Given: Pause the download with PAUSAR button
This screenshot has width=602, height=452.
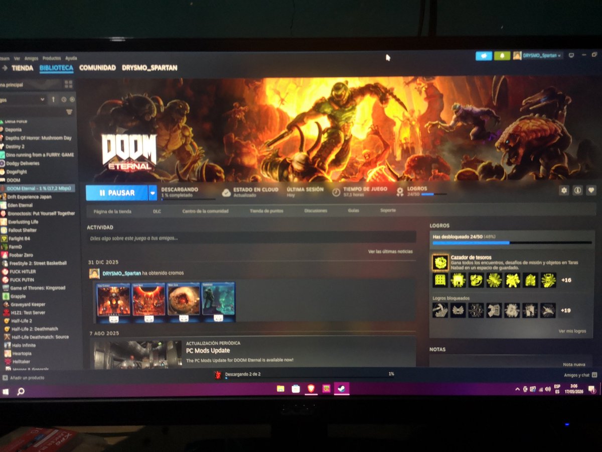Looking at the screenshot, I should point(117,193).
